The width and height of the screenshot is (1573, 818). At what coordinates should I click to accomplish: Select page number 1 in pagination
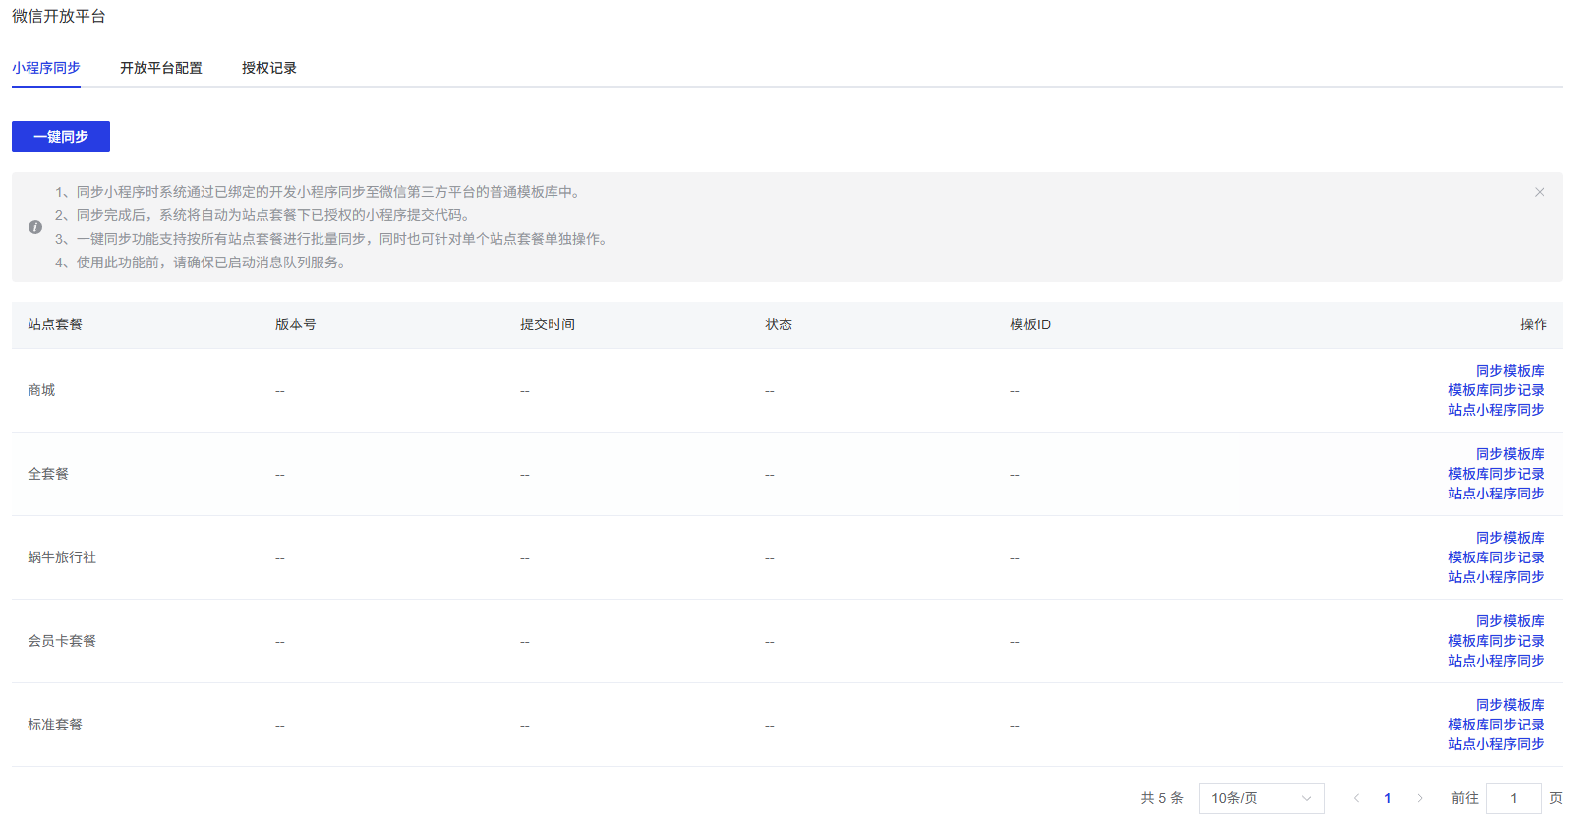tap(1387, 798)
